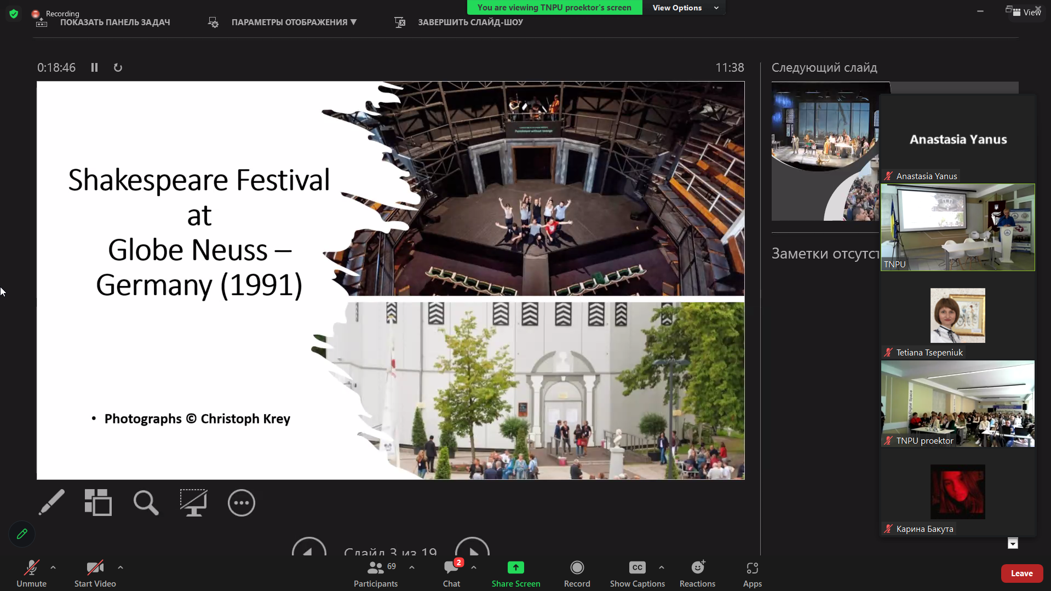Viewport: 1051px width, 591px height.
Task: Pause the presentation timer
Action: click(x=94, y=67)
